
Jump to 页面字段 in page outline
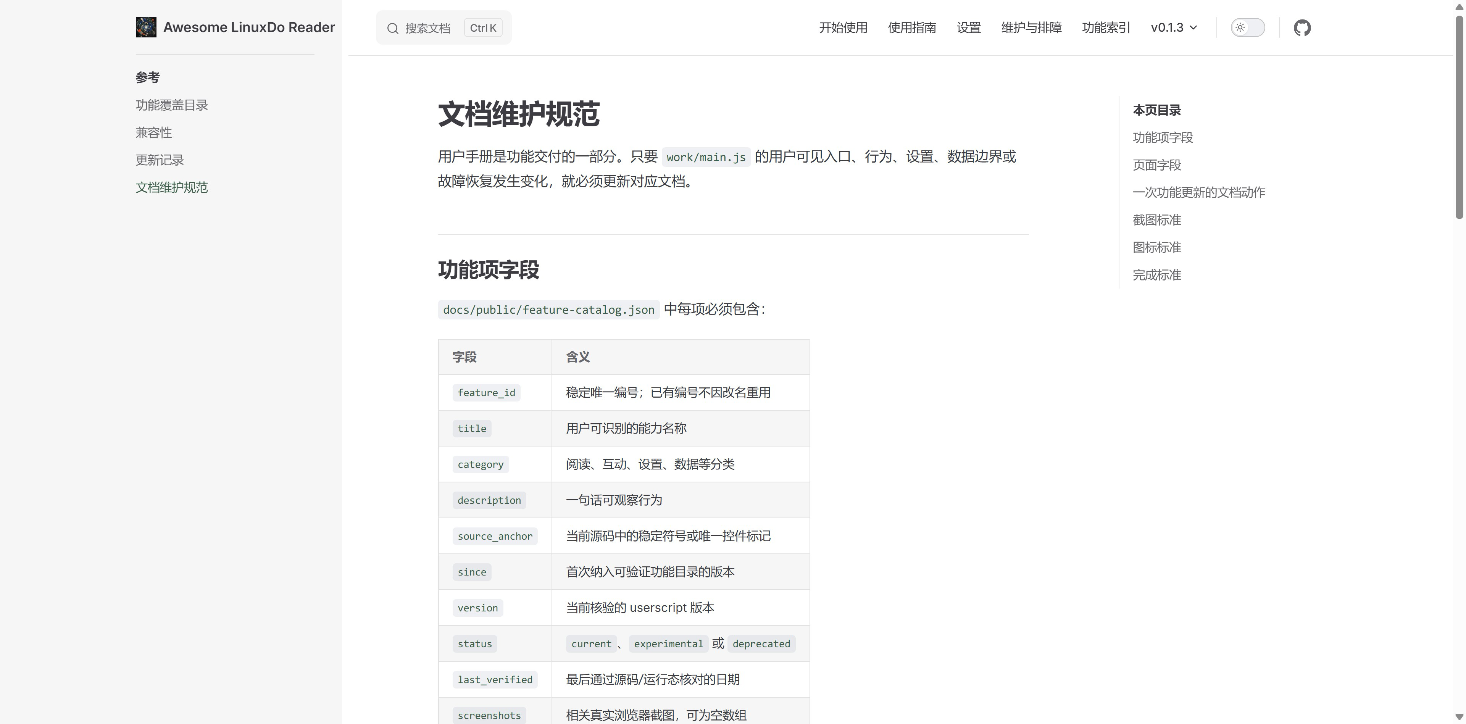[1156, 165]
